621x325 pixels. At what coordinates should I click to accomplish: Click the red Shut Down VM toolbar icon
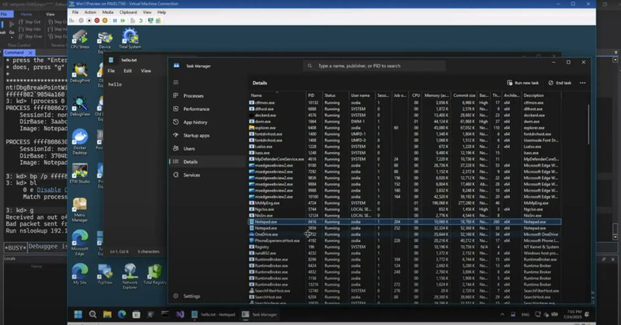pos(97,21)
